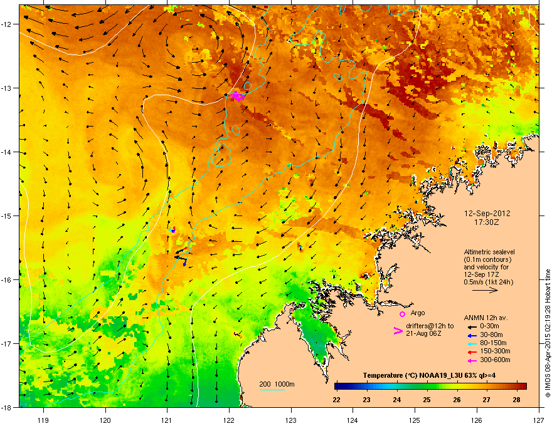
Task: Click the cyan 200 1000m isobath legend line
Action: click(272, 390)
